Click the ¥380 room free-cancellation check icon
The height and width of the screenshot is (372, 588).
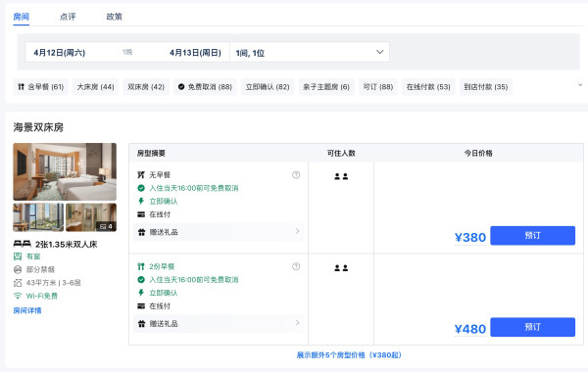(x=141, y=188)
